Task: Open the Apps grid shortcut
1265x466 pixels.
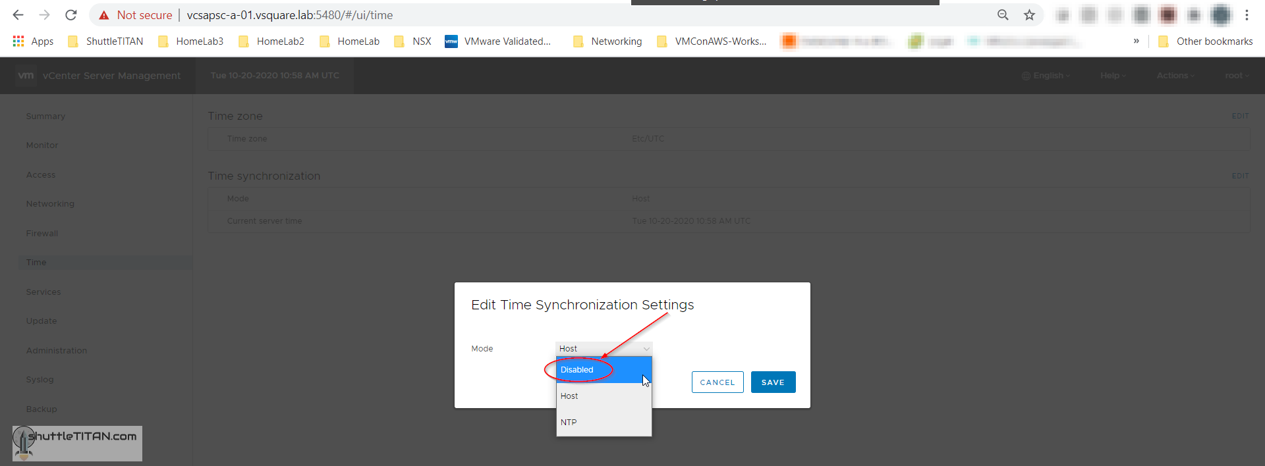Action: point(33,41)
